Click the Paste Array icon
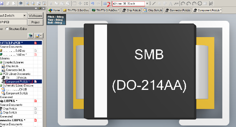This screenshot has width=236, height=127. point(211,3)
